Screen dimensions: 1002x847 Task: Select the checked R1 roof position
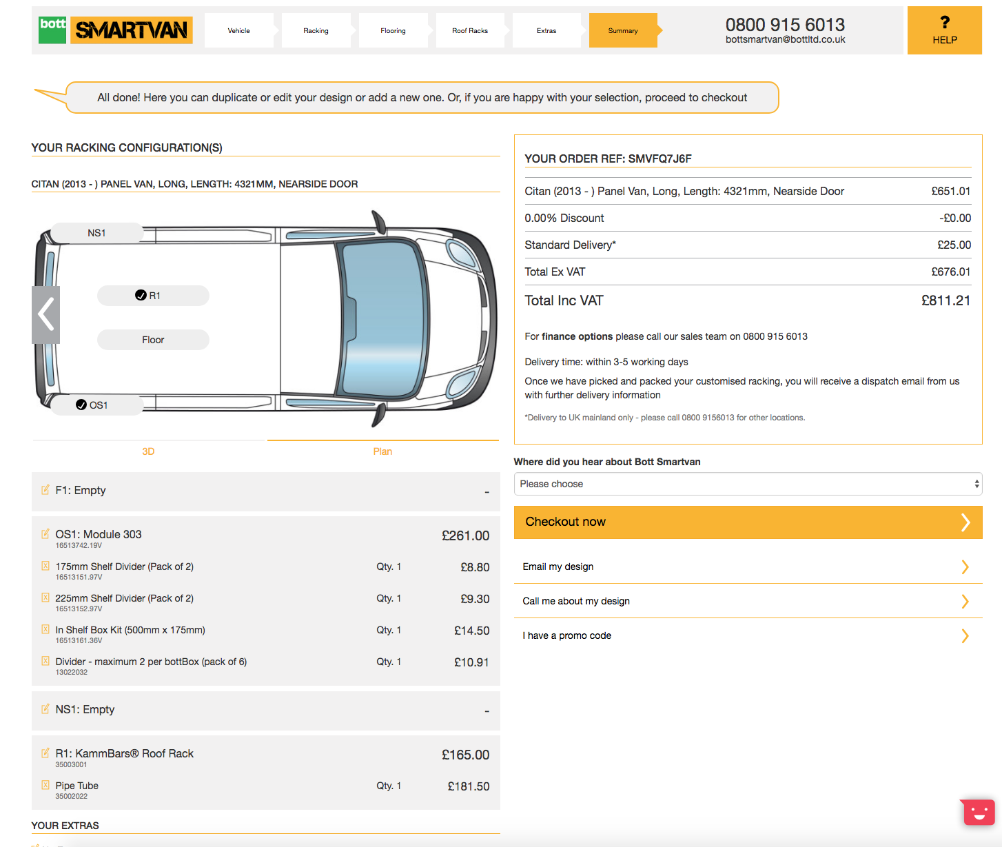coord(153,296)
